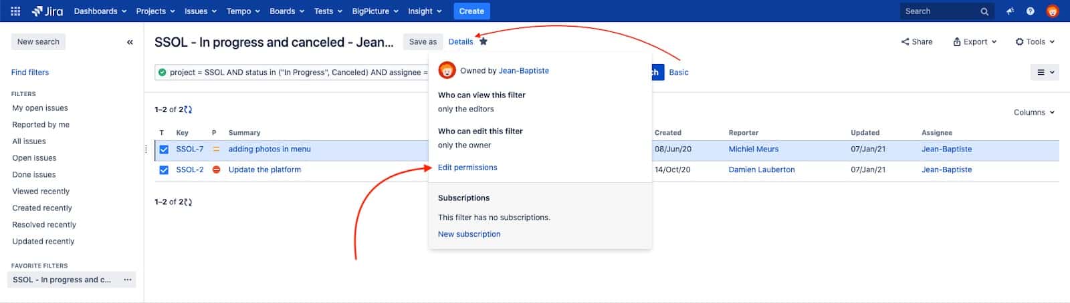Open the Tempo menu
This screenshot has width=1070, height=303.
pos(243,11)
